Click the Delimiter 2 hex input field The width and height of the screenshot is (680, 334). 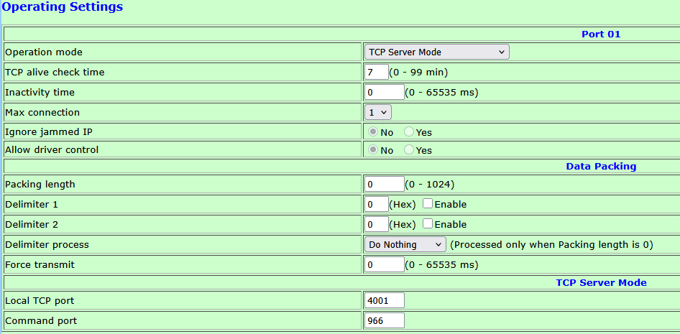377,224
